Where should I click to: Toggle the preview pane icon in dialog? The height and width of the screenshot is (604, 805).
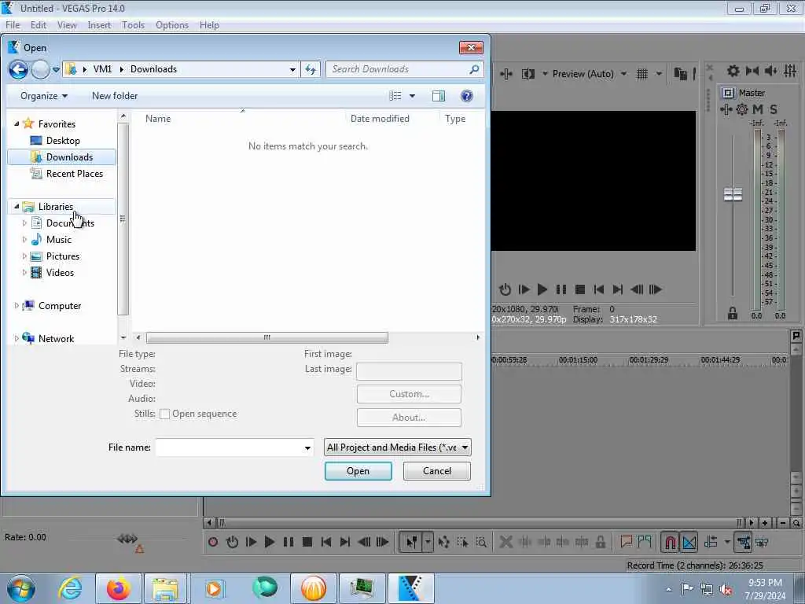click(439, 96)
